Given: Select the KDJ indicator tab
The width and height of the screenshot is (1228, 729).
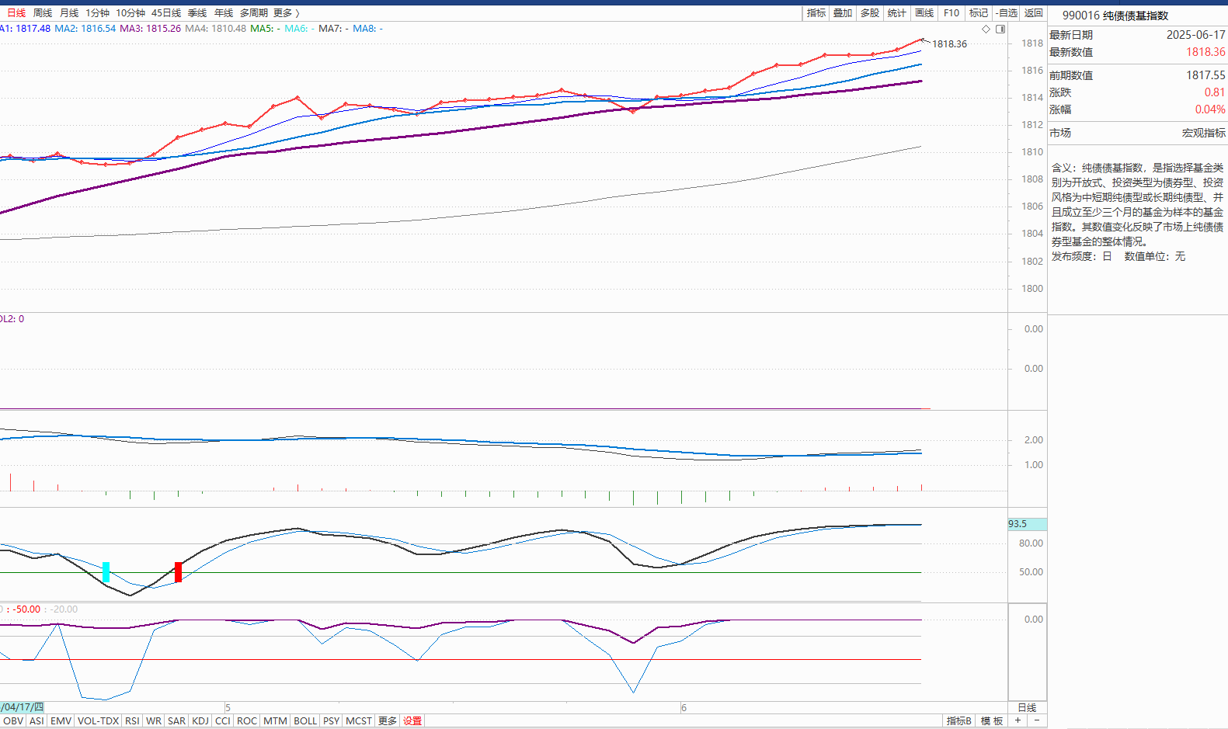Looking at the screenshot, I should tap(200, 721).
